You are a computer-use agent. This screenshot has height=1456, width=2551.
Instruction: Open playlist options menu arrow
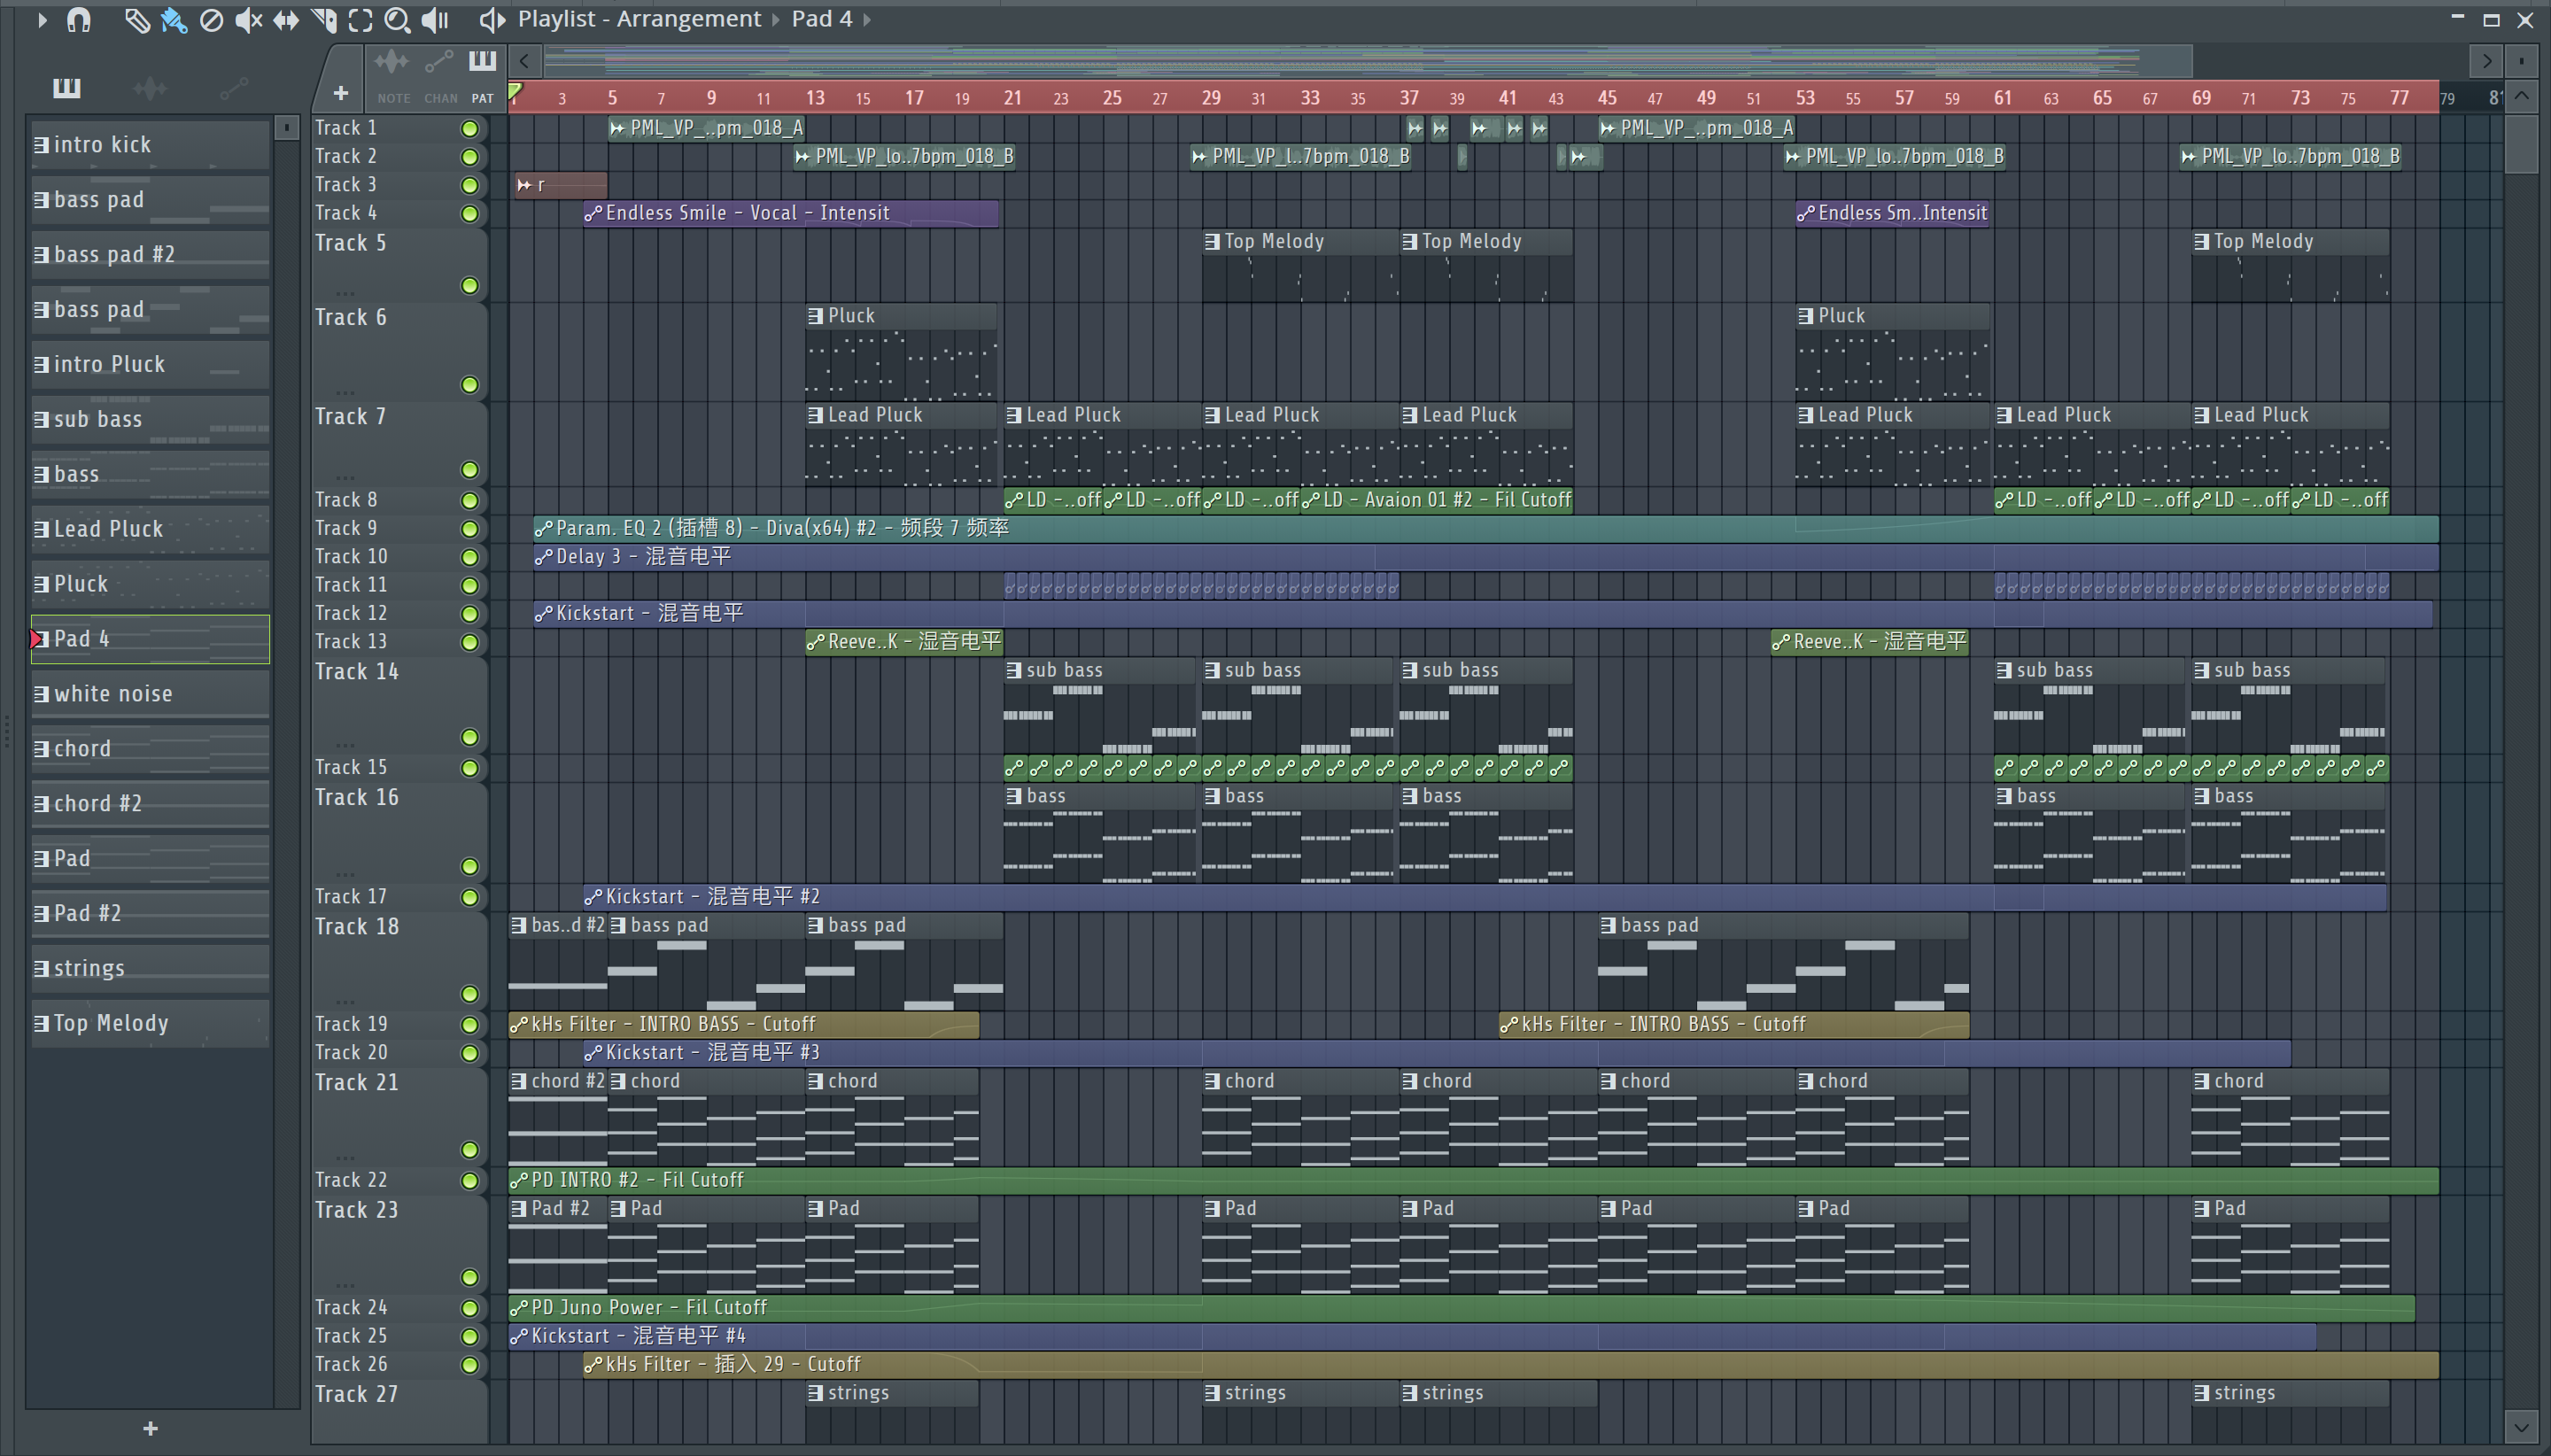coord(41,20)
